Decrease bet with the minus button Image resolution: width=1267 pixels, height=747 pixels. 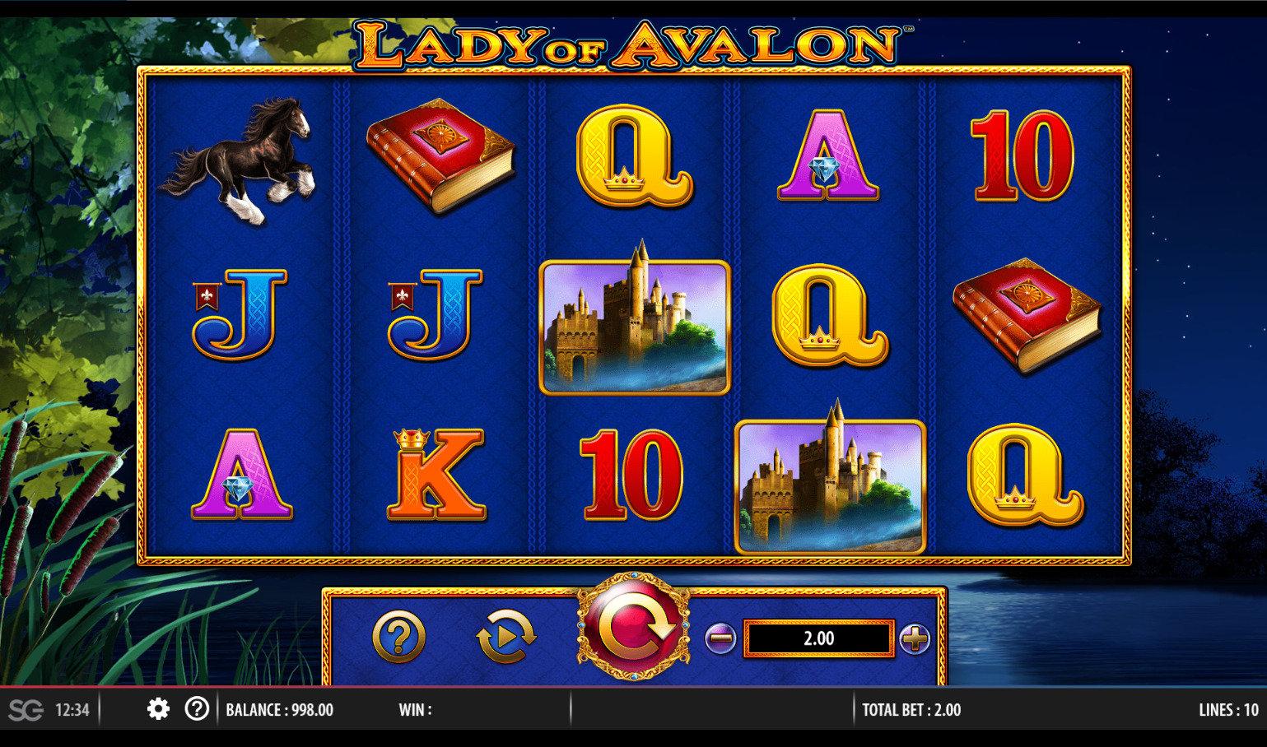720,638
